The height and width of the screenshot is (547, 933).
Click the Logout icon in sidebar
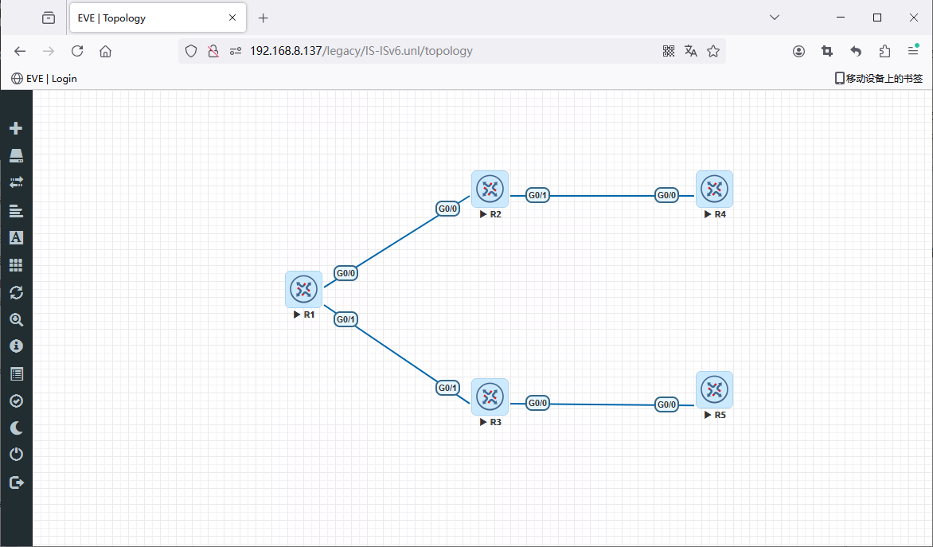(16, 483)
